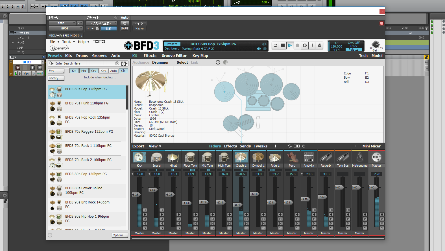This screenshot has width=445, height=251.
Task: Toggle the SAFE automation button
Action: coord(125,28)
